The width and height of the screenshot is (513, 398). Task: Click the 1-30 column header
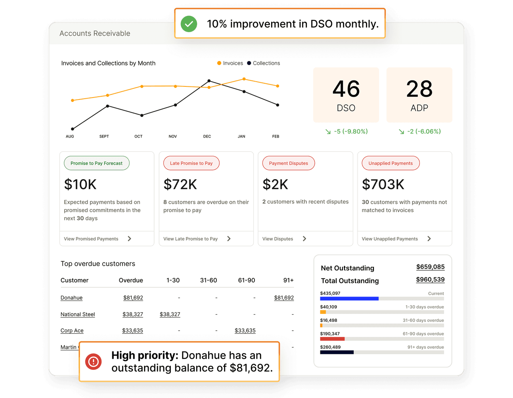point(173,280)
